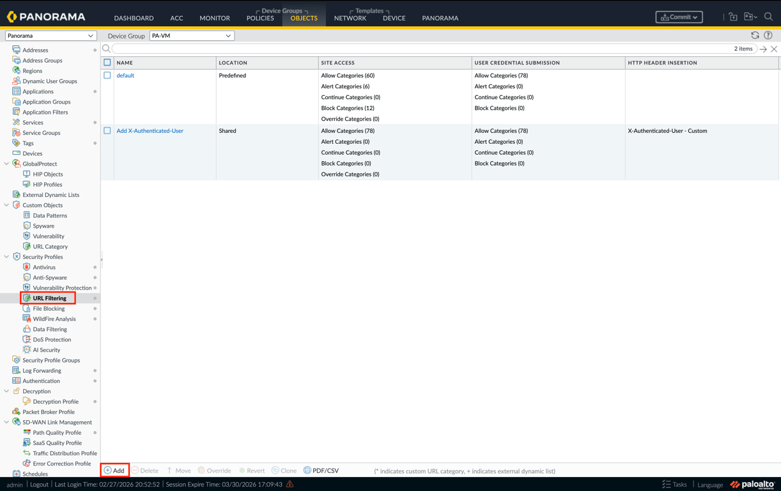Click the Address Groups icon

point(16,60)
